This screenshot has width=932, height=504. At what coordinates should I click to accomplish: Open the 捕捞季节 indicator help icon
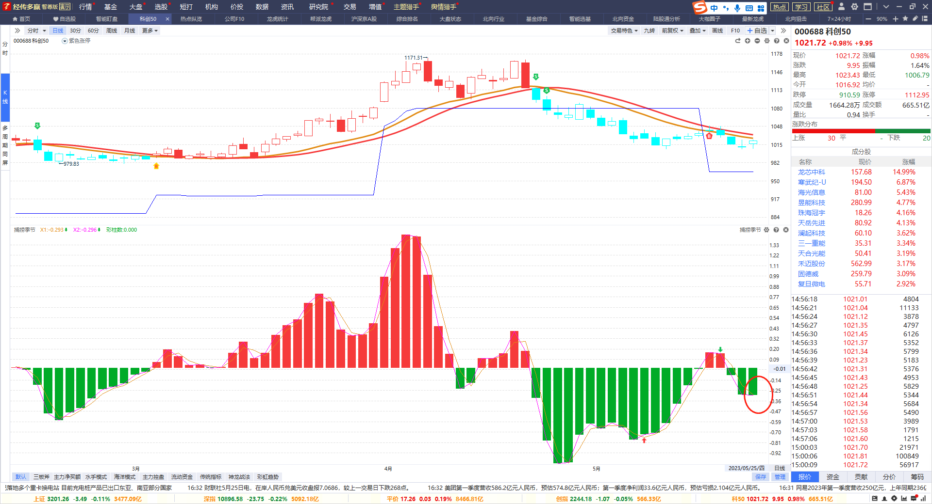click(776, 230)
